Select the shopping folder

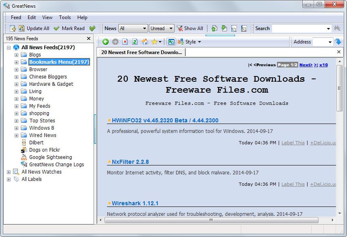(39, 113)
